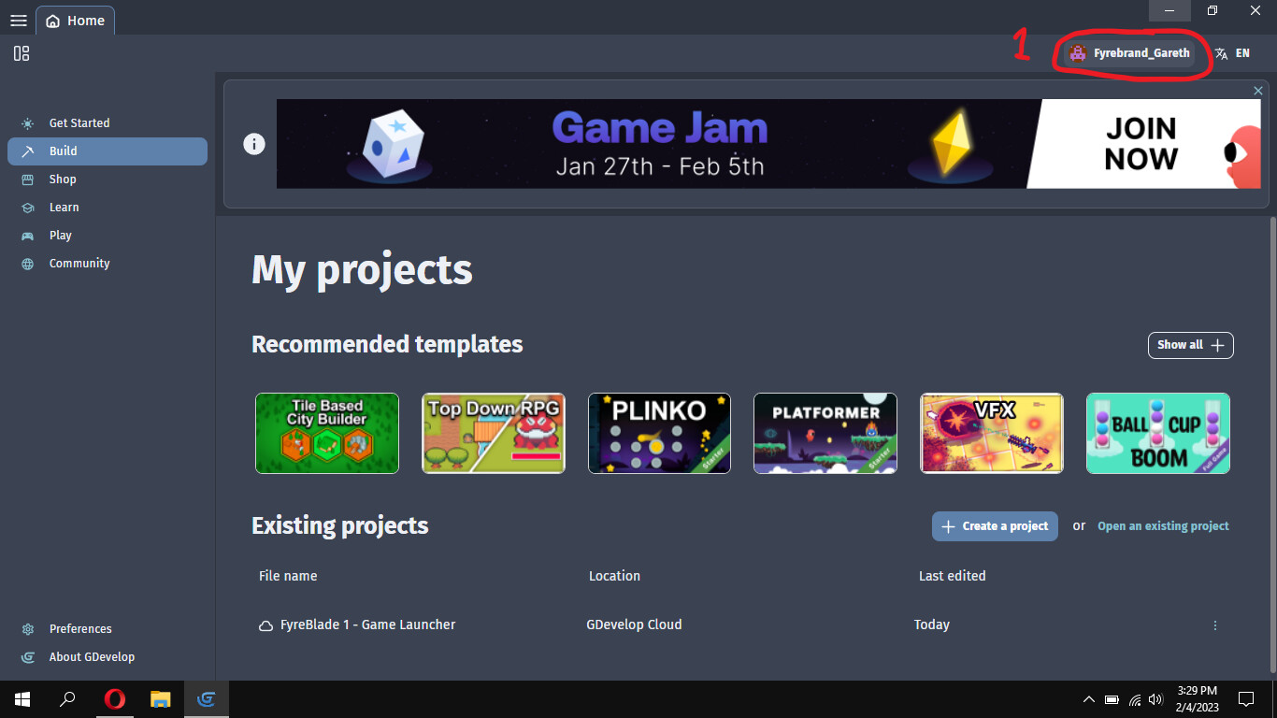Screen dimensions: 1277x718
Task: Go to the Learn section
Action: 108,208
